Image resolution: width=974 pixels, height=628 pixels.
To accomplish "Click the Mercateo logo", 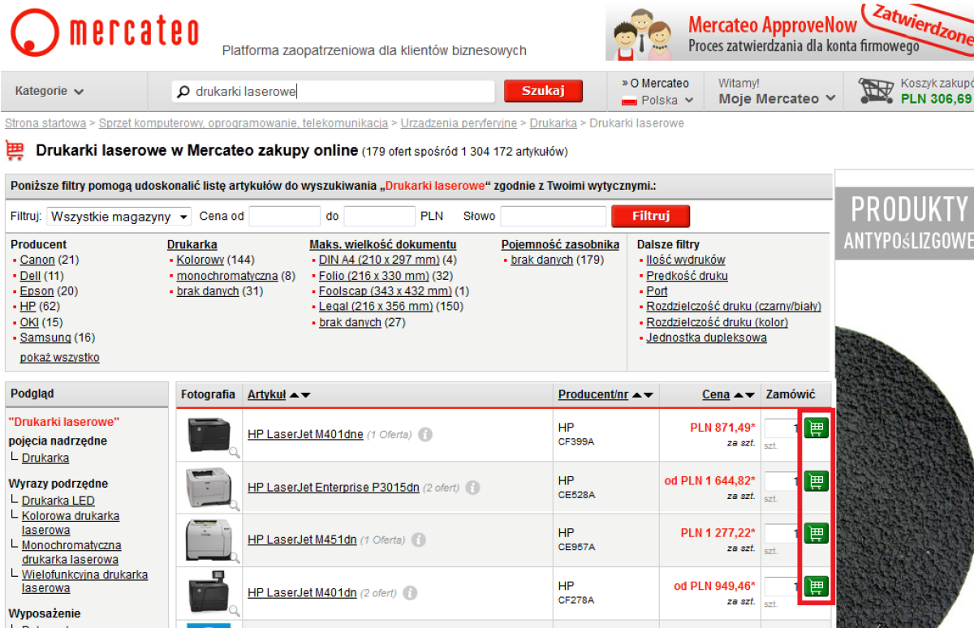I will [104, 32].
